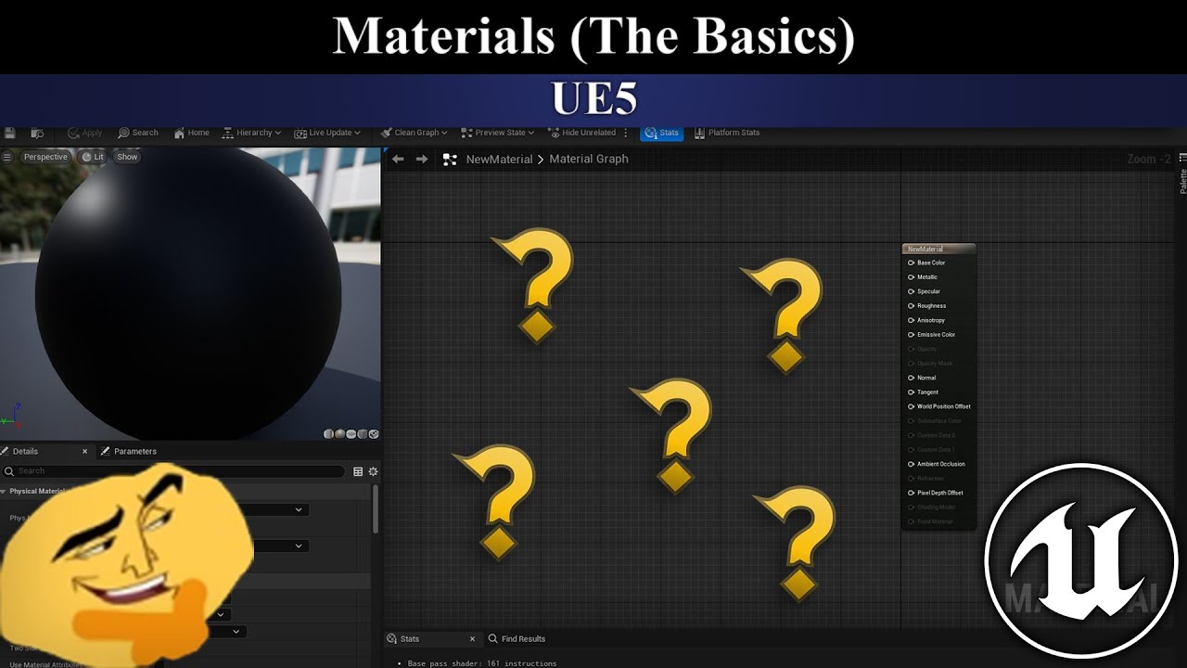Viewport: 1187px width, 668px height.
Task: Click the graph back navigation arrow
Action: pyautogui.click(x=398, y=159)
